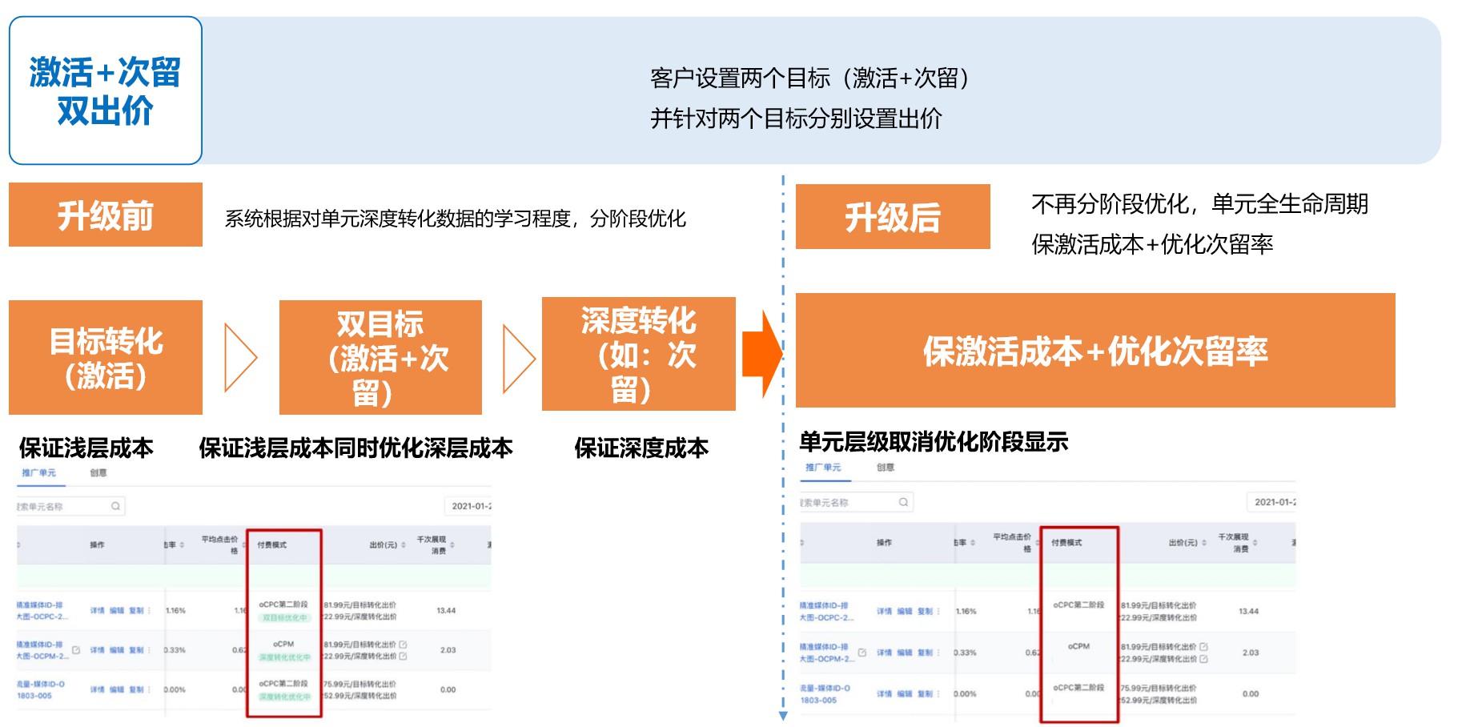The image size is (1462, 727).
Task: Open unit 精准媒体ID-排大图-OCPC-2 in 升级前 table
Action: (x=41, y=611)
